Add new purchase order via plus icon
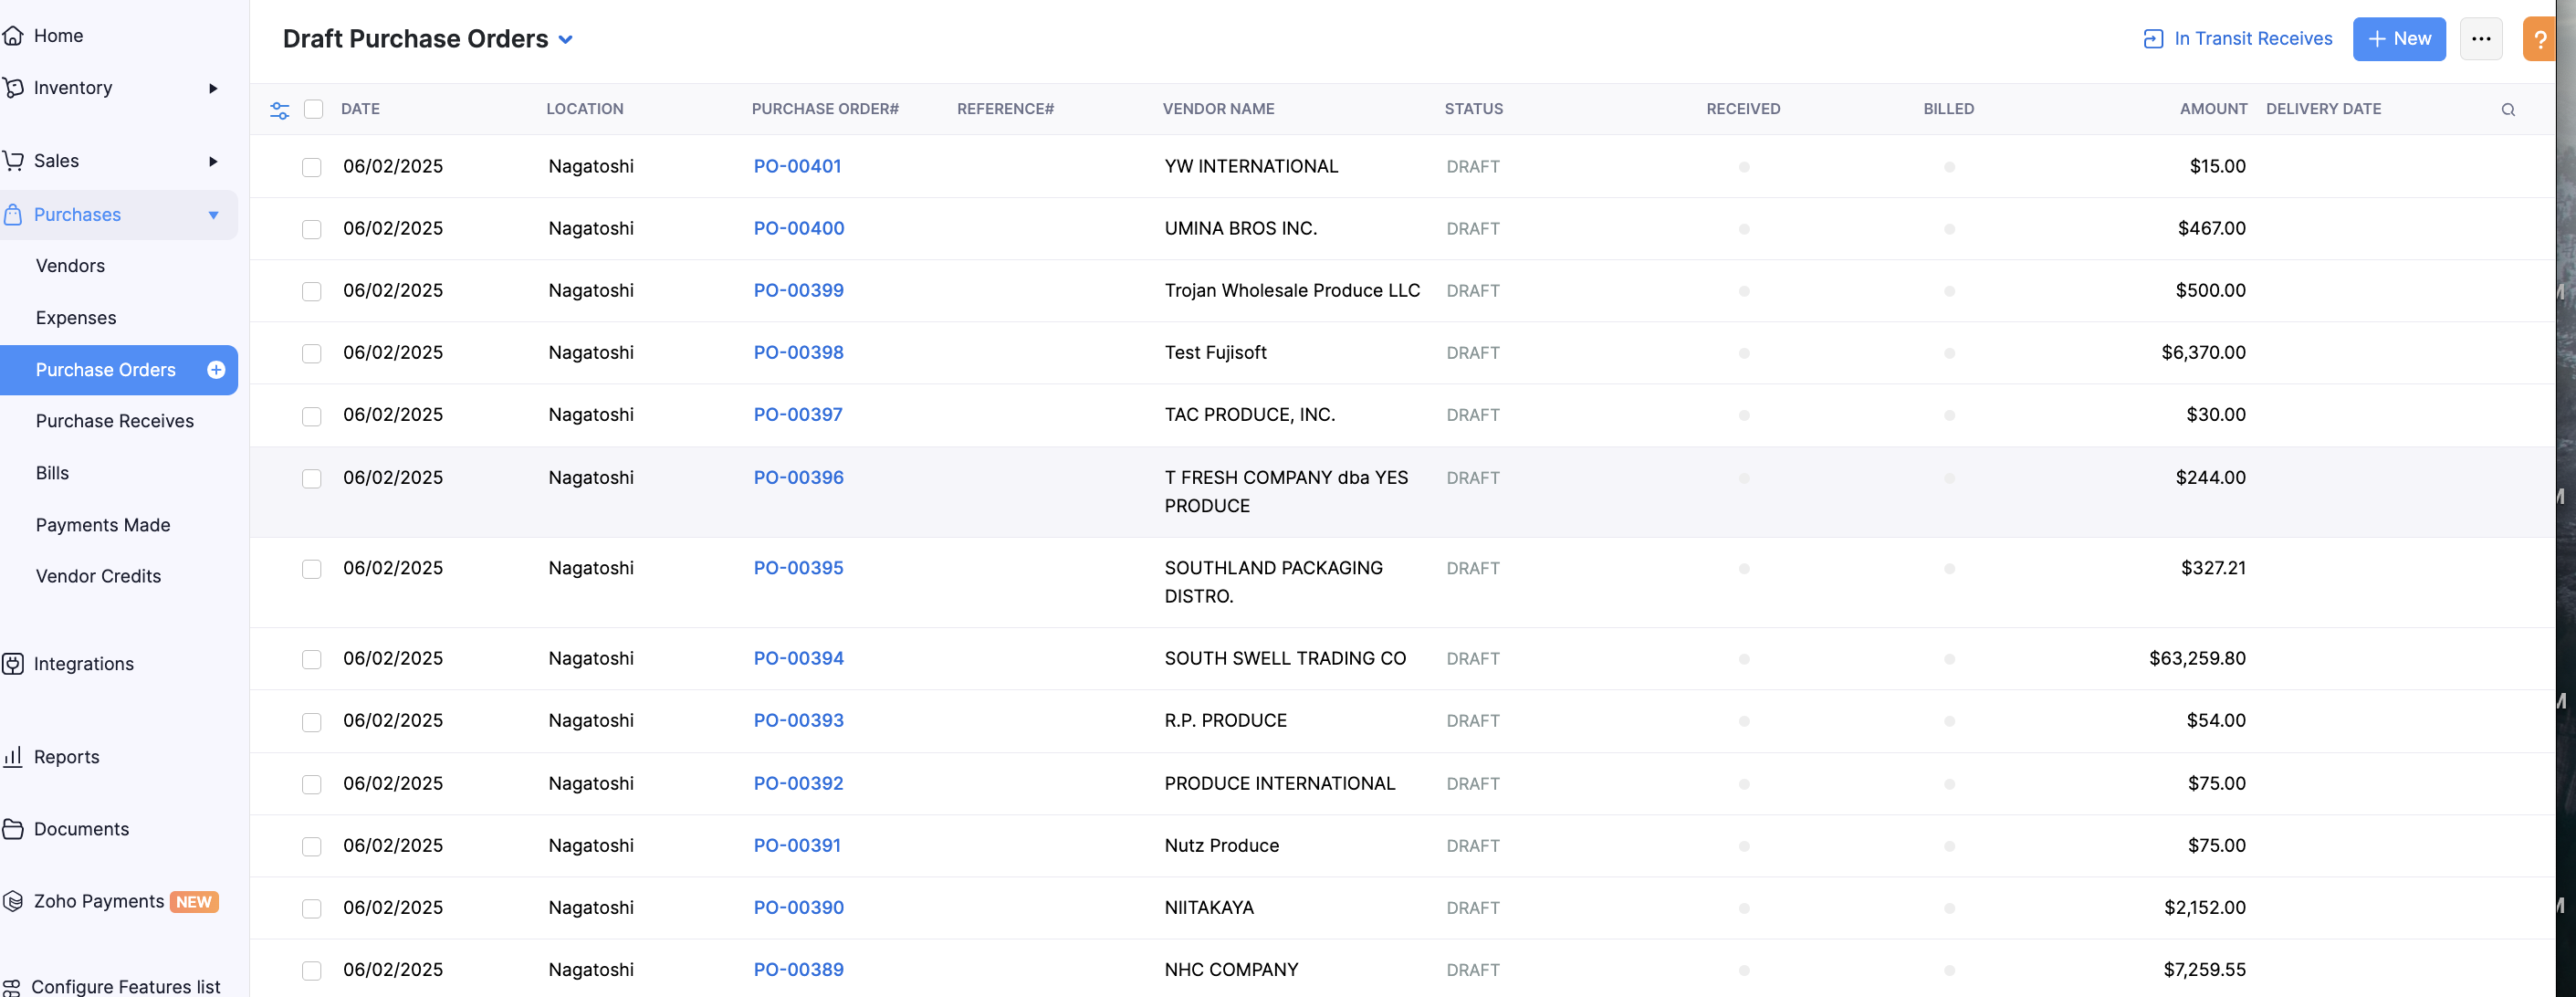The width and height of the screenshot is (2576, 997). click(x=216, y=370)
